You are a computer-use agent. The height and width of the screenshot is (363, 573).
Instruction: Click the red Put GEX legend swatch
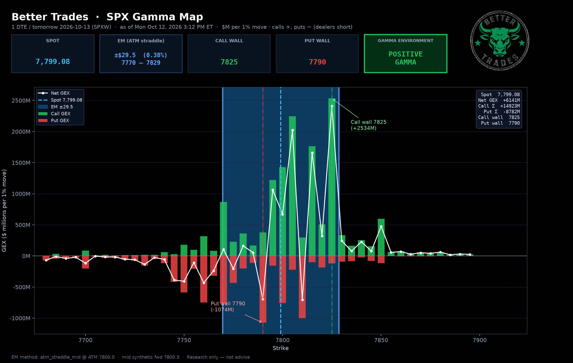[43, 120]
